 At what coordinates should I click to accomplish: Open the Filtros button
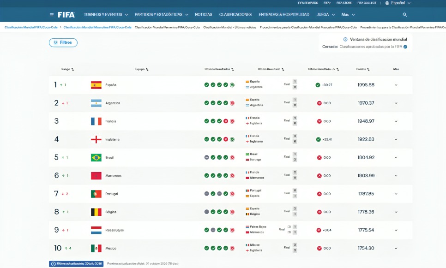tap(63, 42)
